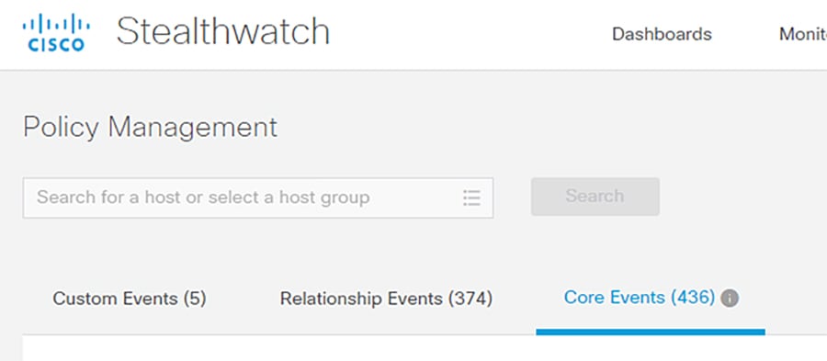The width and height of the screenshot is (827, 361).
Task: Click the Stealthwatch product title
Action: [223, 31]
